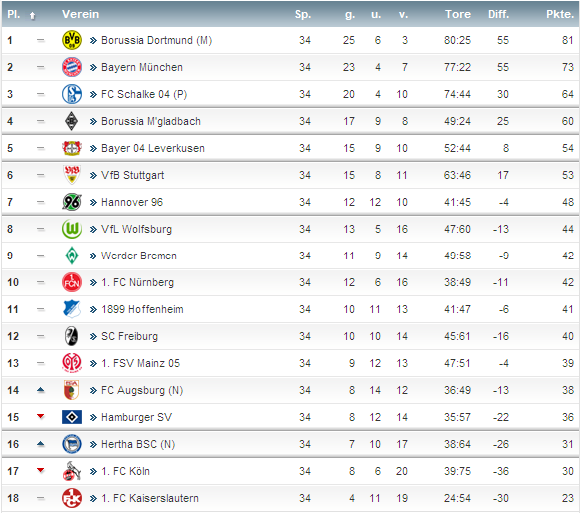Click the 1. FC Köln goat logo
This screenshot has height=513, width=580.
tap(72, 471)
